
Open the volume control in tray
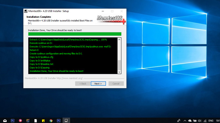pyautogui.click(x=200, y=121)
